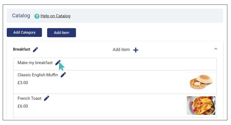Open the French toast thumbnail image
This screenshot has width=231, height=125.
[x=201, y=105]
